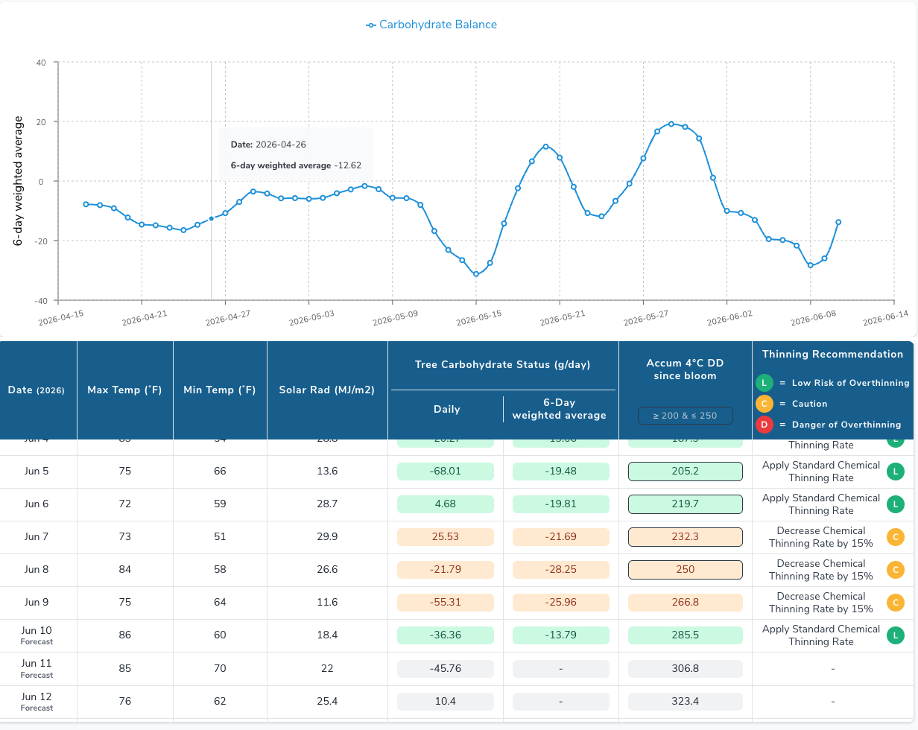
Task: Click the Thinning Recommendation header
Action: click(x=833, y=355)
